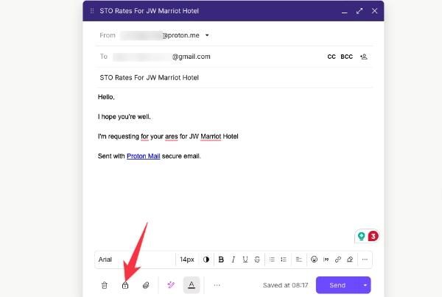The image size is (442, 297).
Task: Insert an emoji
Action: [314, 260]
